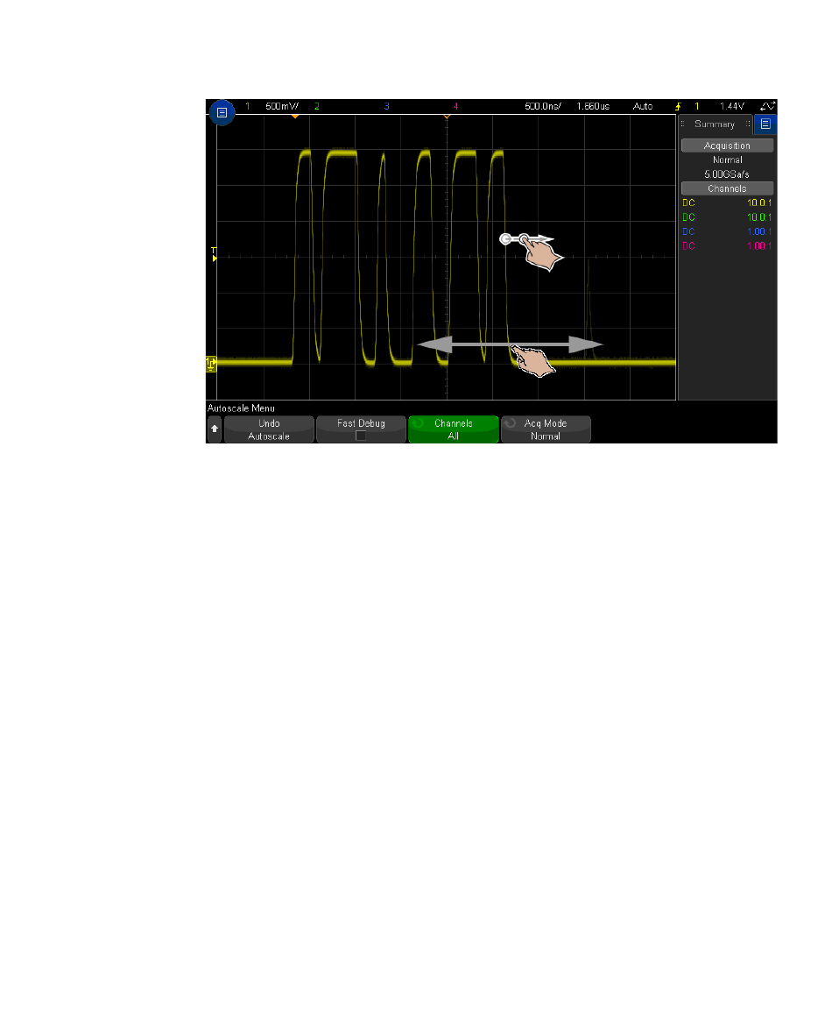
Task: Click blue DC coupling for channel 3
Action: 689,232
